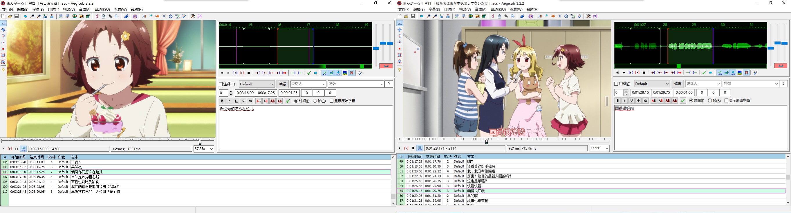Viewport: 791px width, 213px height.
Task: Enable 注释 comment checkbox in right window
Action: (x=616, y=84)
